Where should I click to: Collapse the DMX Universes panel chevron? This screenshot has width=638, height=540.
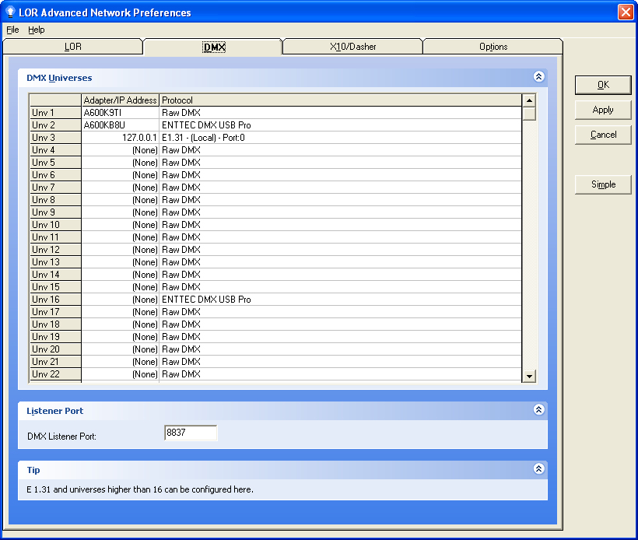click(x=538, y=77)
